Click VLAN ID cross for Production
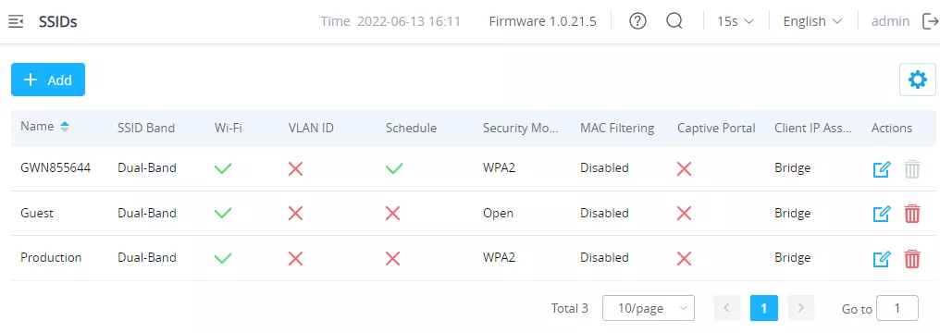Viewport: 940px width, 333px height. [x=295, y=259]
